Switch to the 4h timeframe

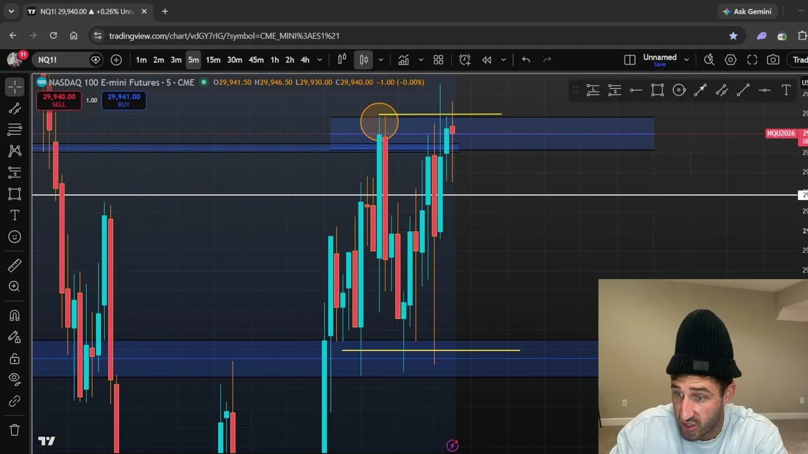(305, 60)
